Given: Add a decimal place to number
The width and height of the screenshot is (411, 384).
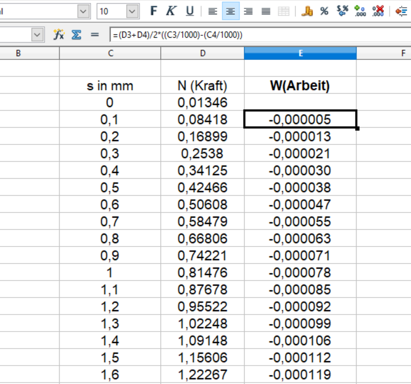Looking at the screenshot, I should coord(360,11).
